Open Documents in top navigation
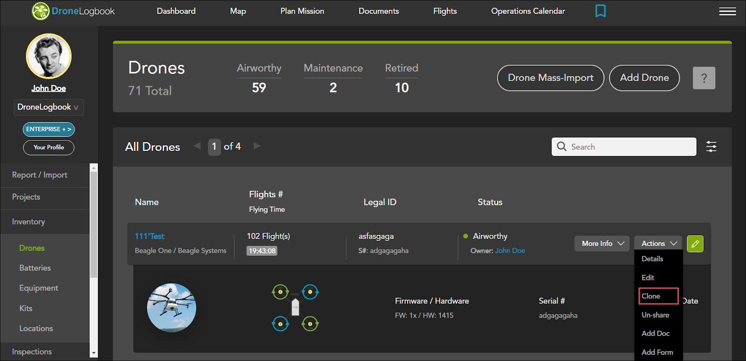 [x=379, y=11]
